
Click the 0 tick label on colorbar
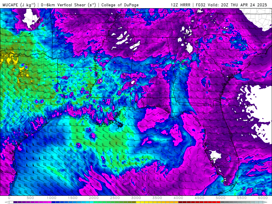point(9,198)
